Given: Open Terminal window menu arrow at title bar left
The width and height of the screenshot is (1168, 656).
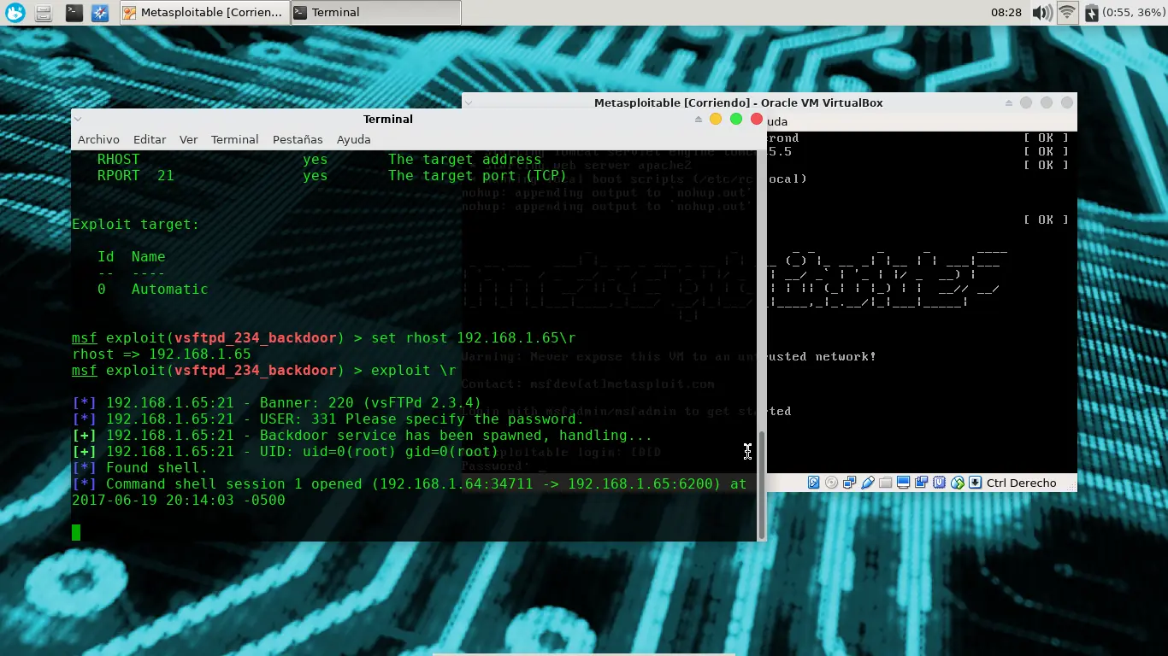Looking at the screenshot, I should pyautogui.click(x=78, y=120).
